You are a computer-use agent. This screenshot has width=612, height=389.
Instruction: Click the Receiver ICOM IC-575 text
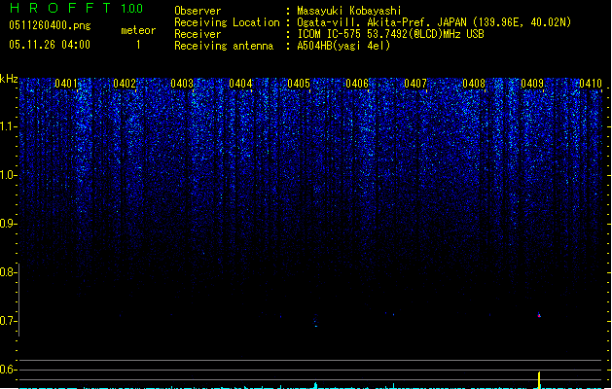point(390,34)
